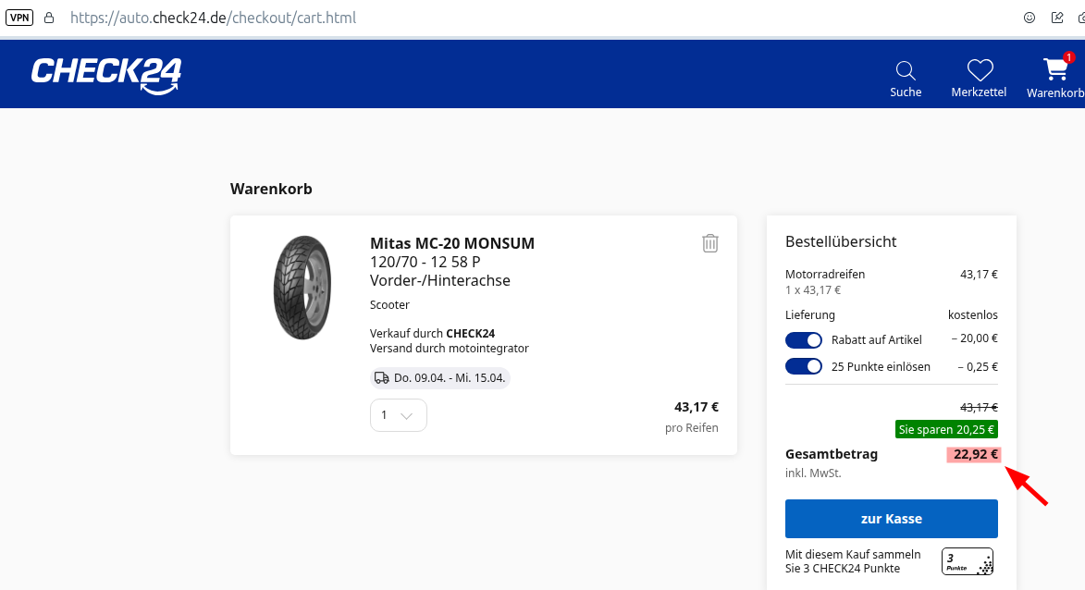Click the share page icon in the browser toolbar
The width and height of the screenshot is (1085, 590).
point(1057,18)
